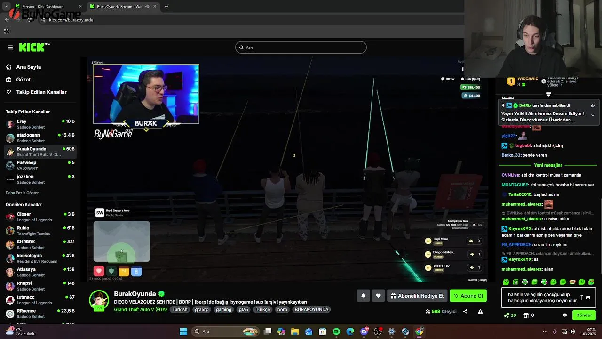Click the Grand Theft Auto V (GTA) category link
Screen dimensions: 602x339
point(140,309)
